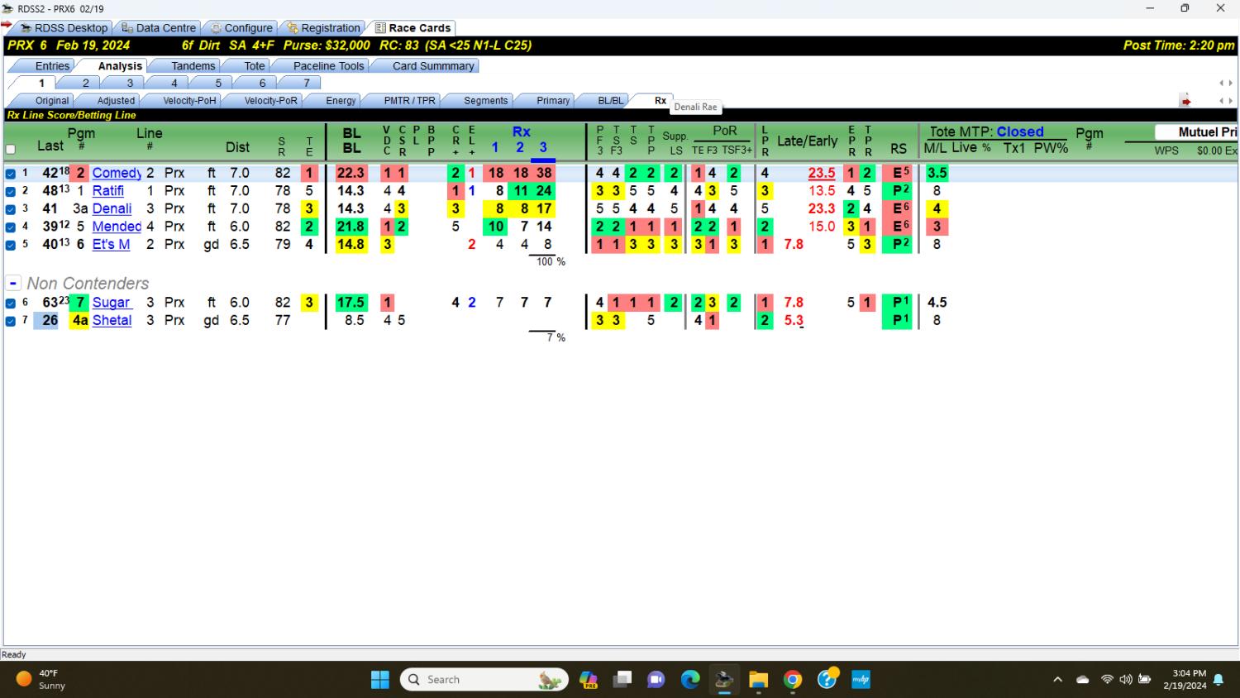
Task: Open the Shetal horse link
Action: click(112, 321)
